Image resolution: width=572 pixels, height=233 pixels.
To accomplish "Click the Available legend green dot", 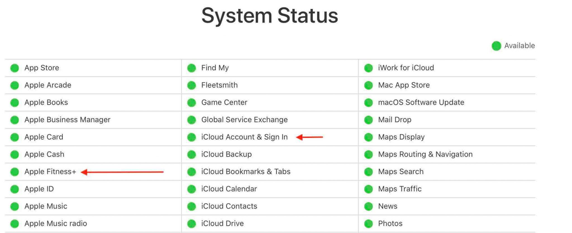I will pyautogui.click(x=496, y=46).
